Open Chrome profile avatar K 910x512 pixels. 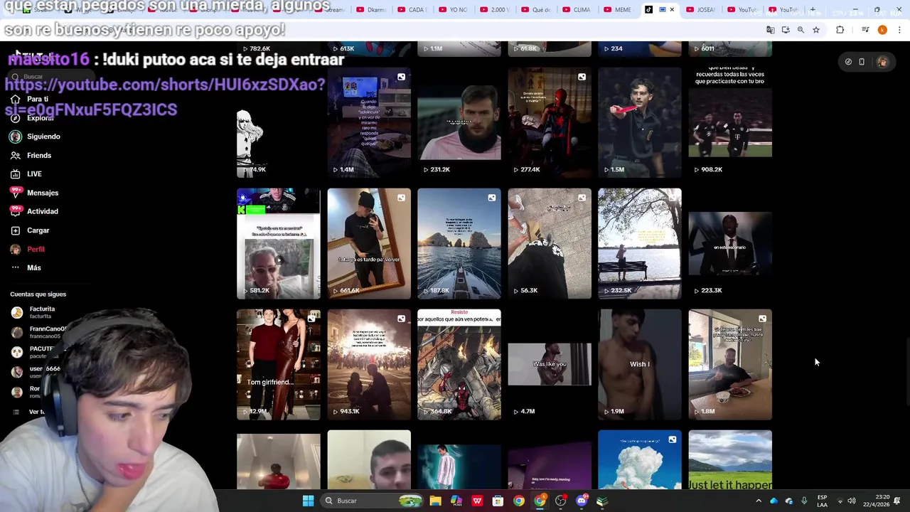tap(882, 30)
